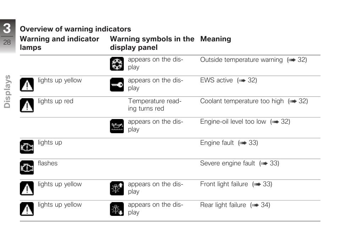Follow page reference 33 next to Engine fault

tap(248, 143)
